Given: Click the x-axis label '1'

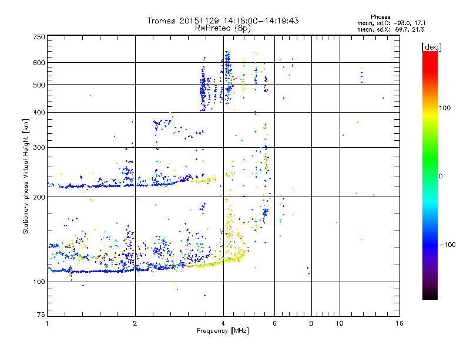Looking at the screenshot, I should [x=47, y=323].
